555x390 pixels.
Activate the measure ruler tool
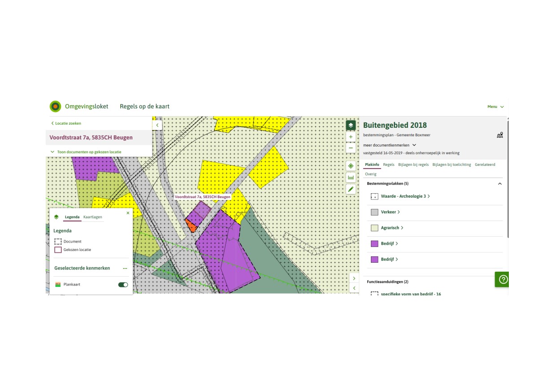(x=351, y=178)
